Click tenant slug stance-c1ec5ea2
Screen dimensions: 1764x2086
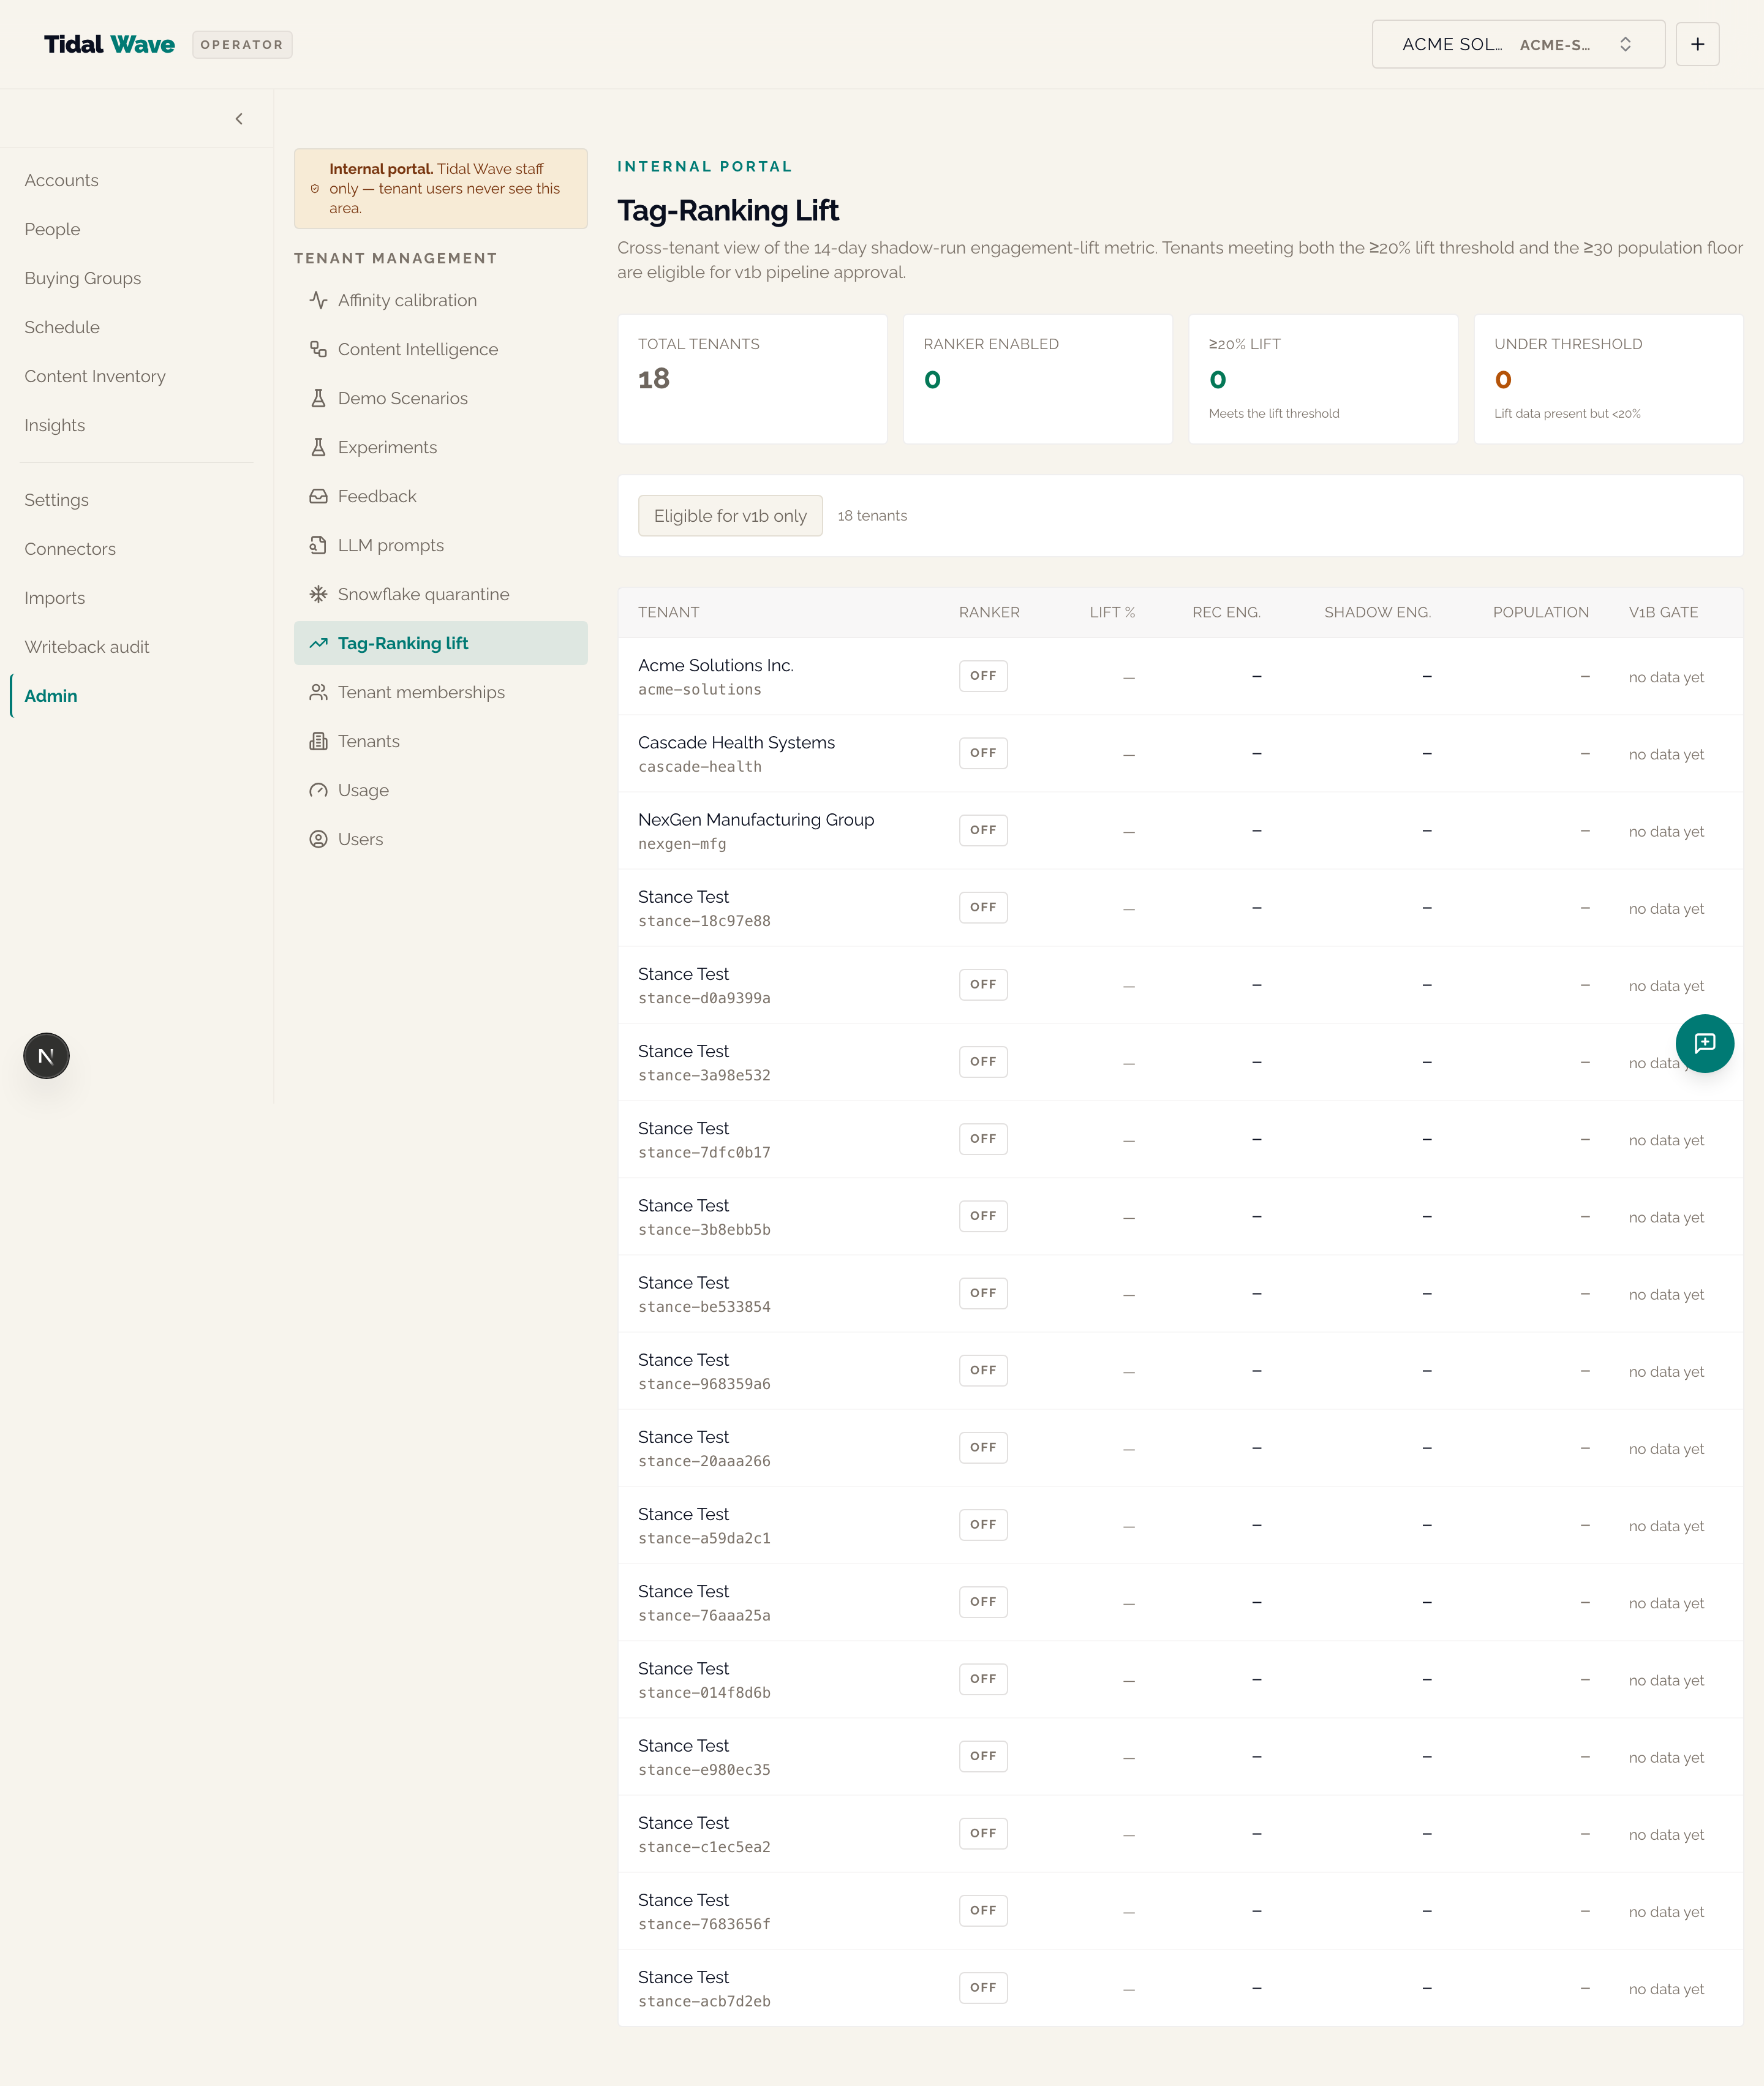point(704,1847)
